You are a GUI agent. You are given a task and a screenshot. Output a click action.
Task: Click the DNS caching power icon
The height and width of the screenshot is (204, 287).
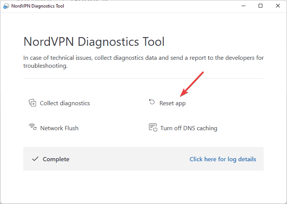[x=153, y=128]
